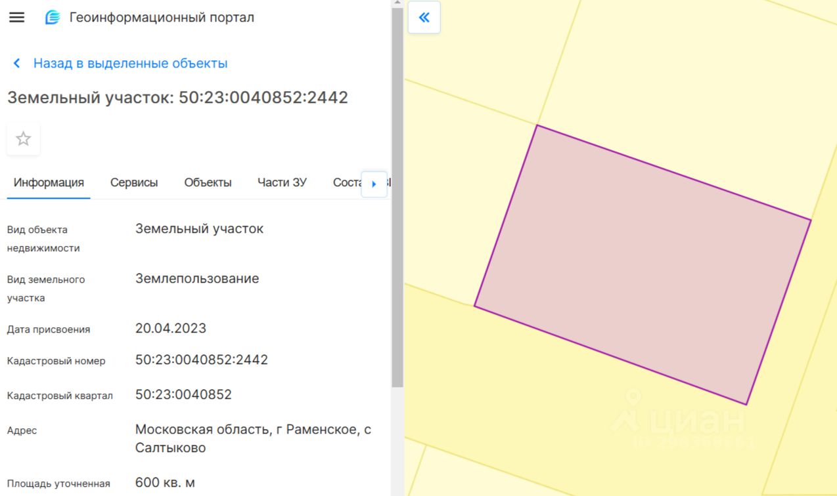
Task: Click the address text Московская область, г Раменское
Action: coord(253,430)
